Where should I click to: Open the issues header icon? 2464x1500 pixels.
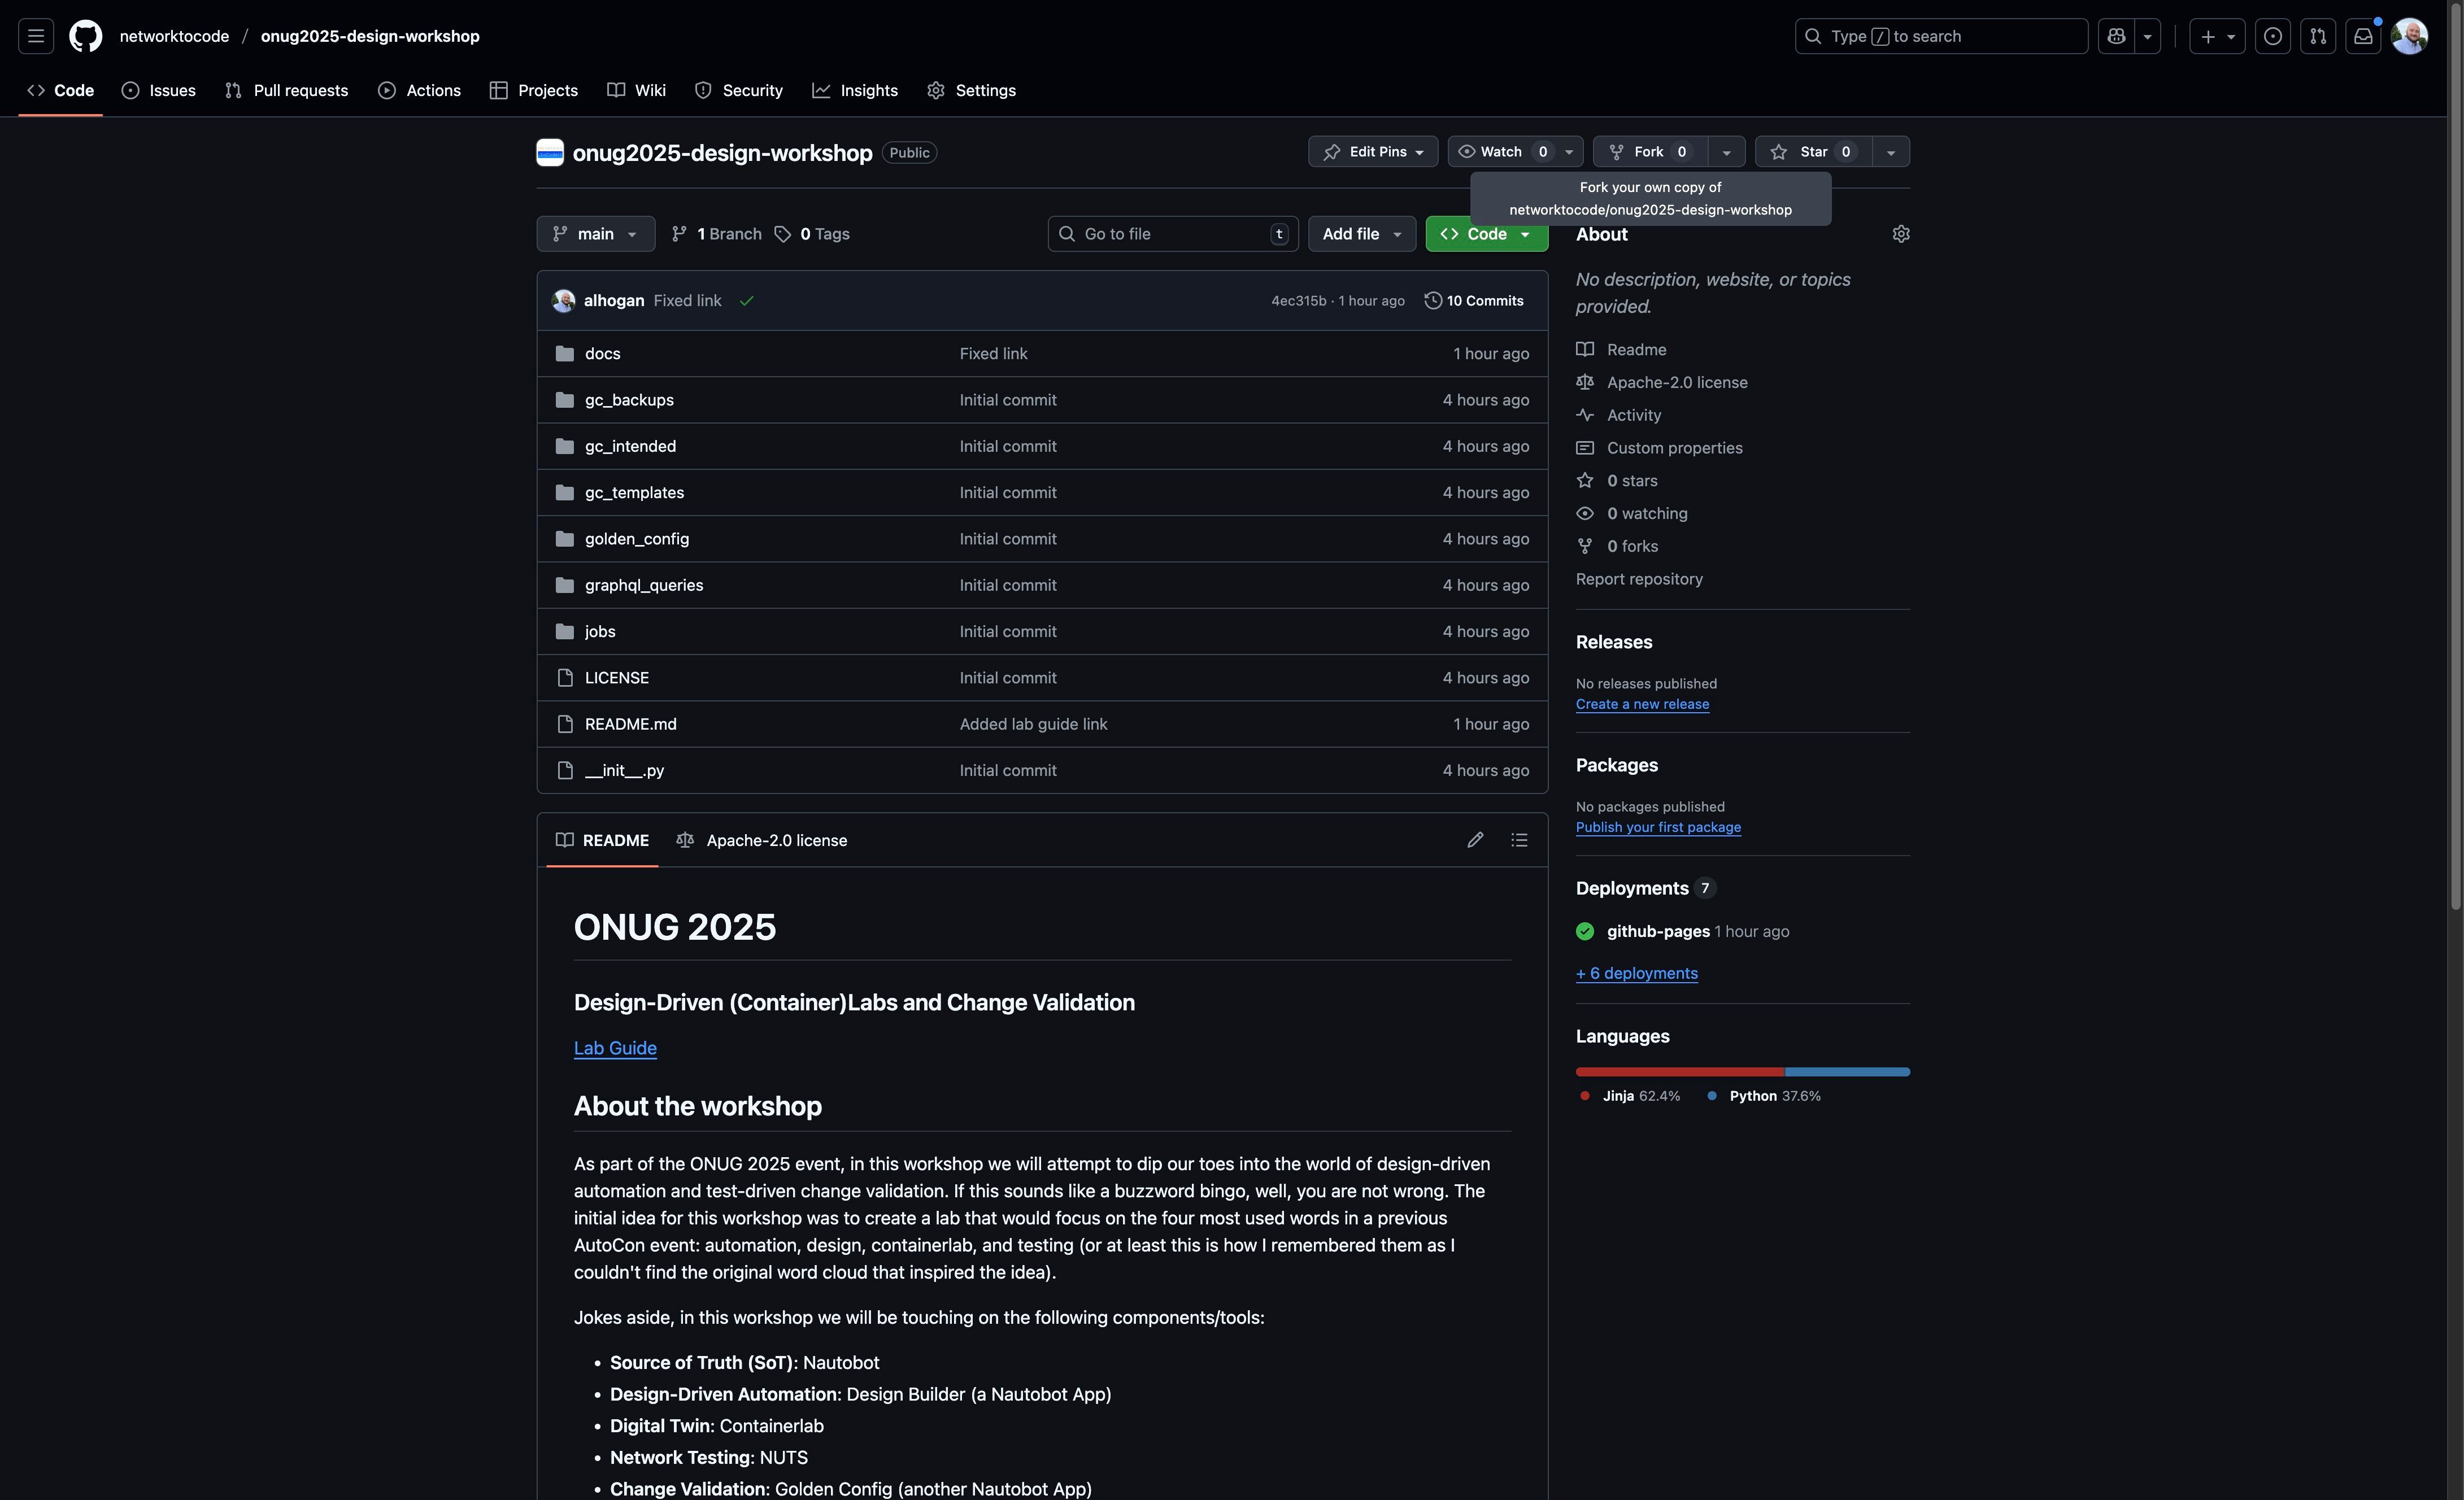coord(2273,36)
